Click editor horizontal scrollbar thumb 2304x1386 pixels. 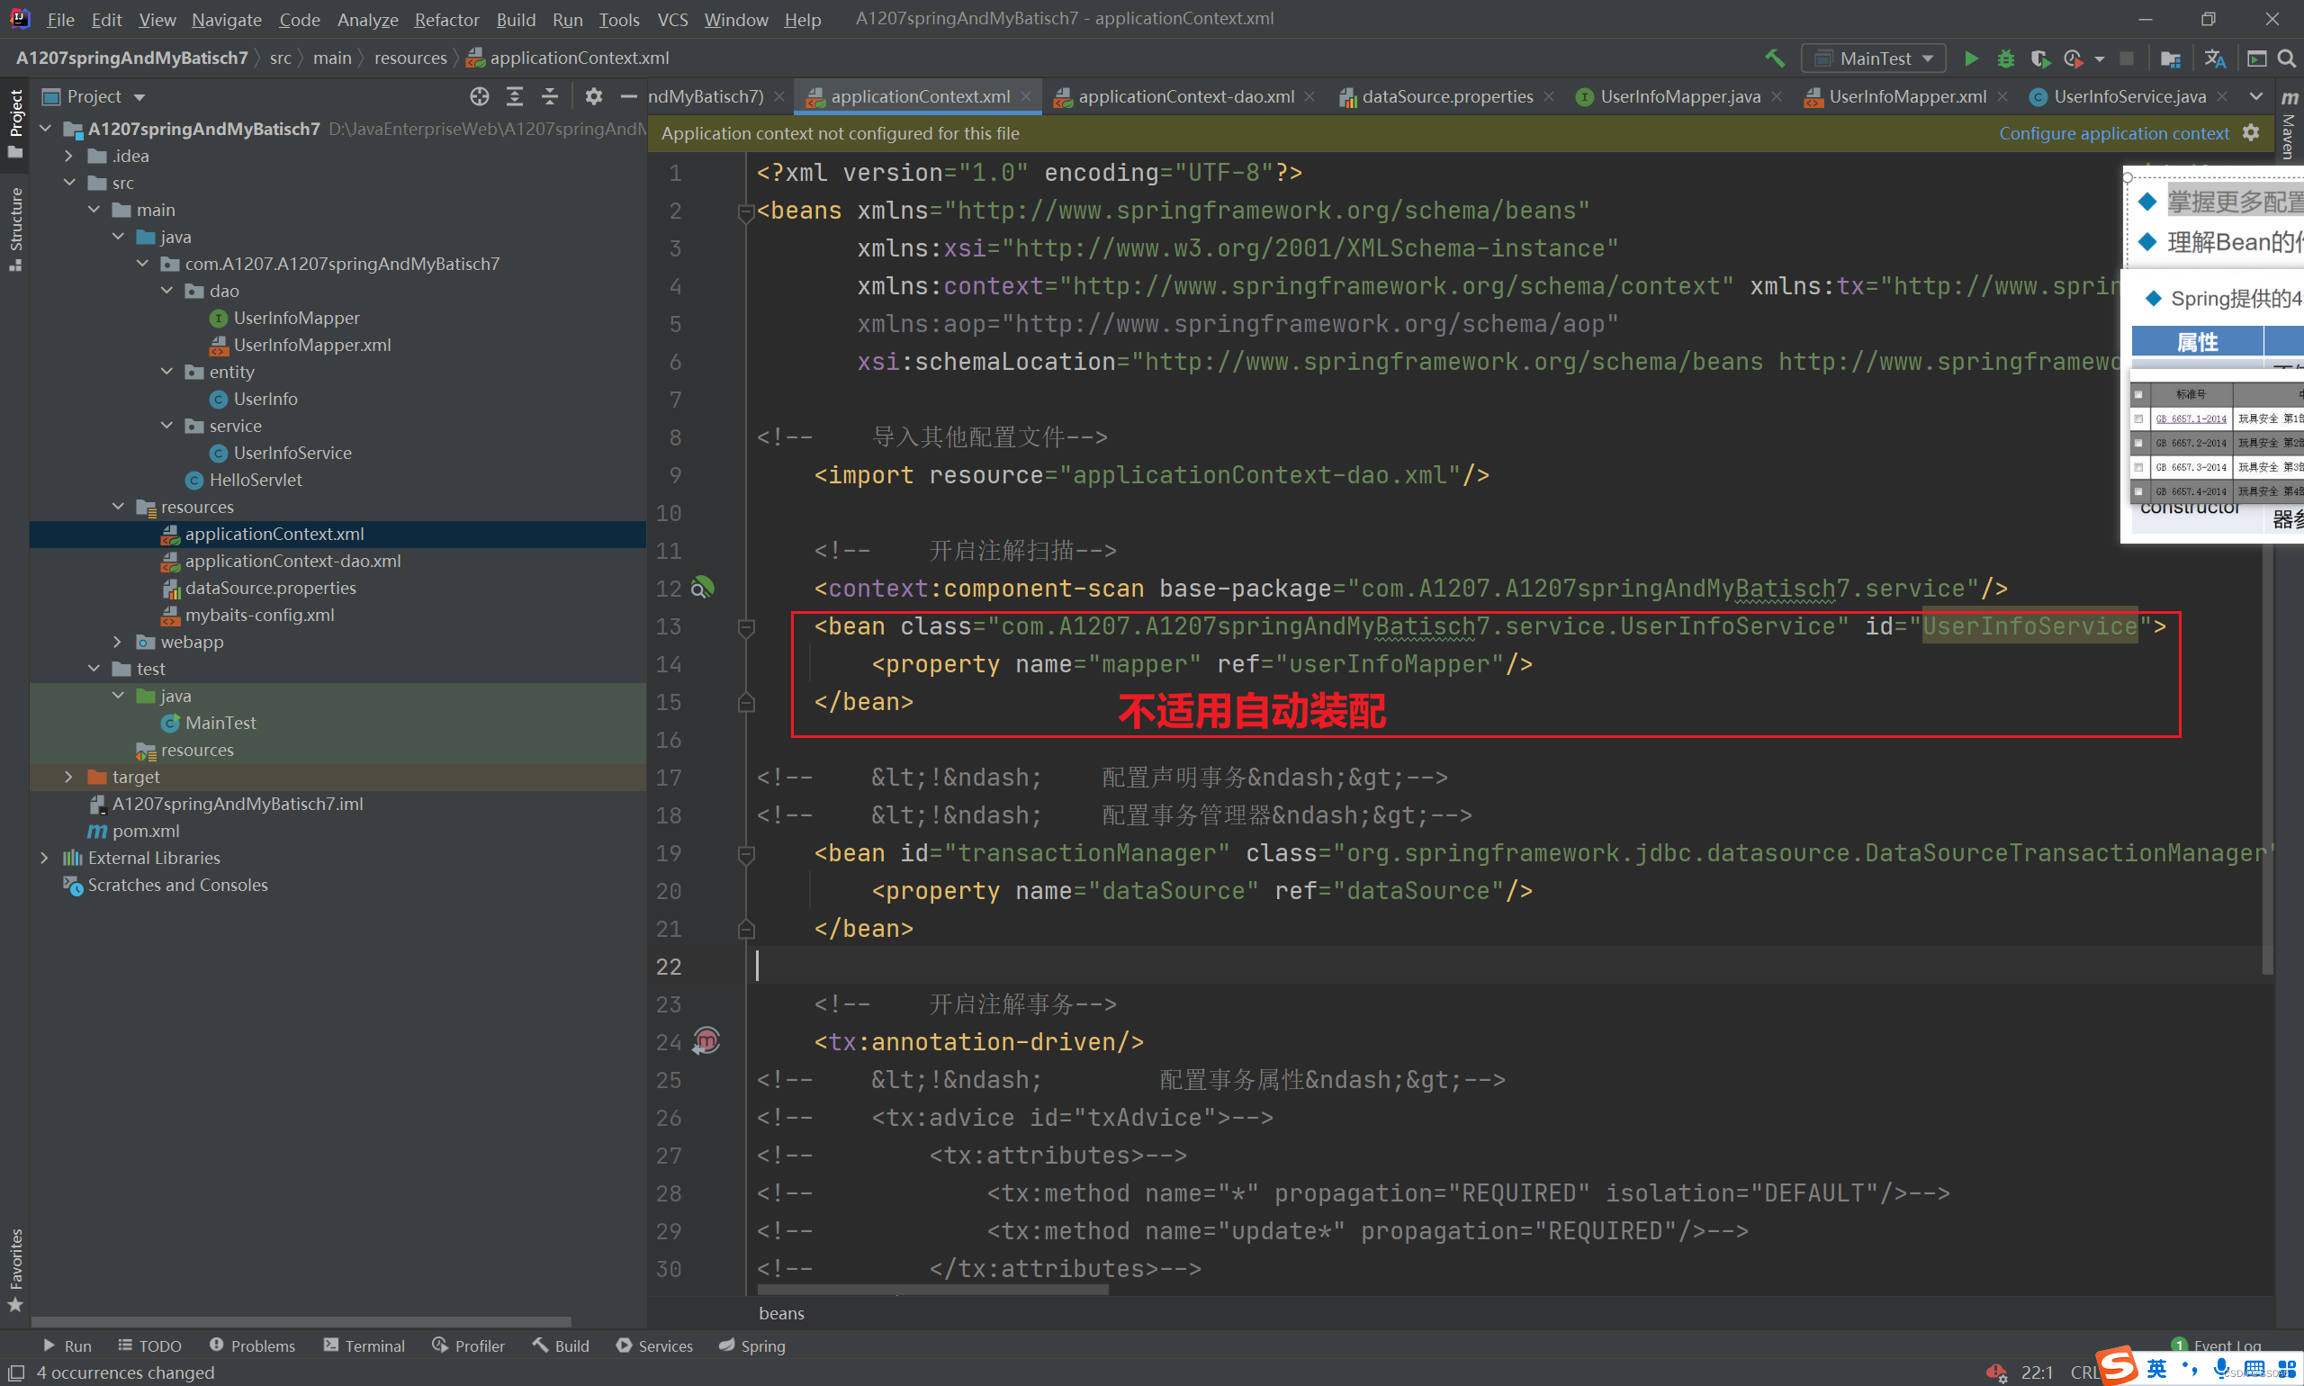point(932,1290)
